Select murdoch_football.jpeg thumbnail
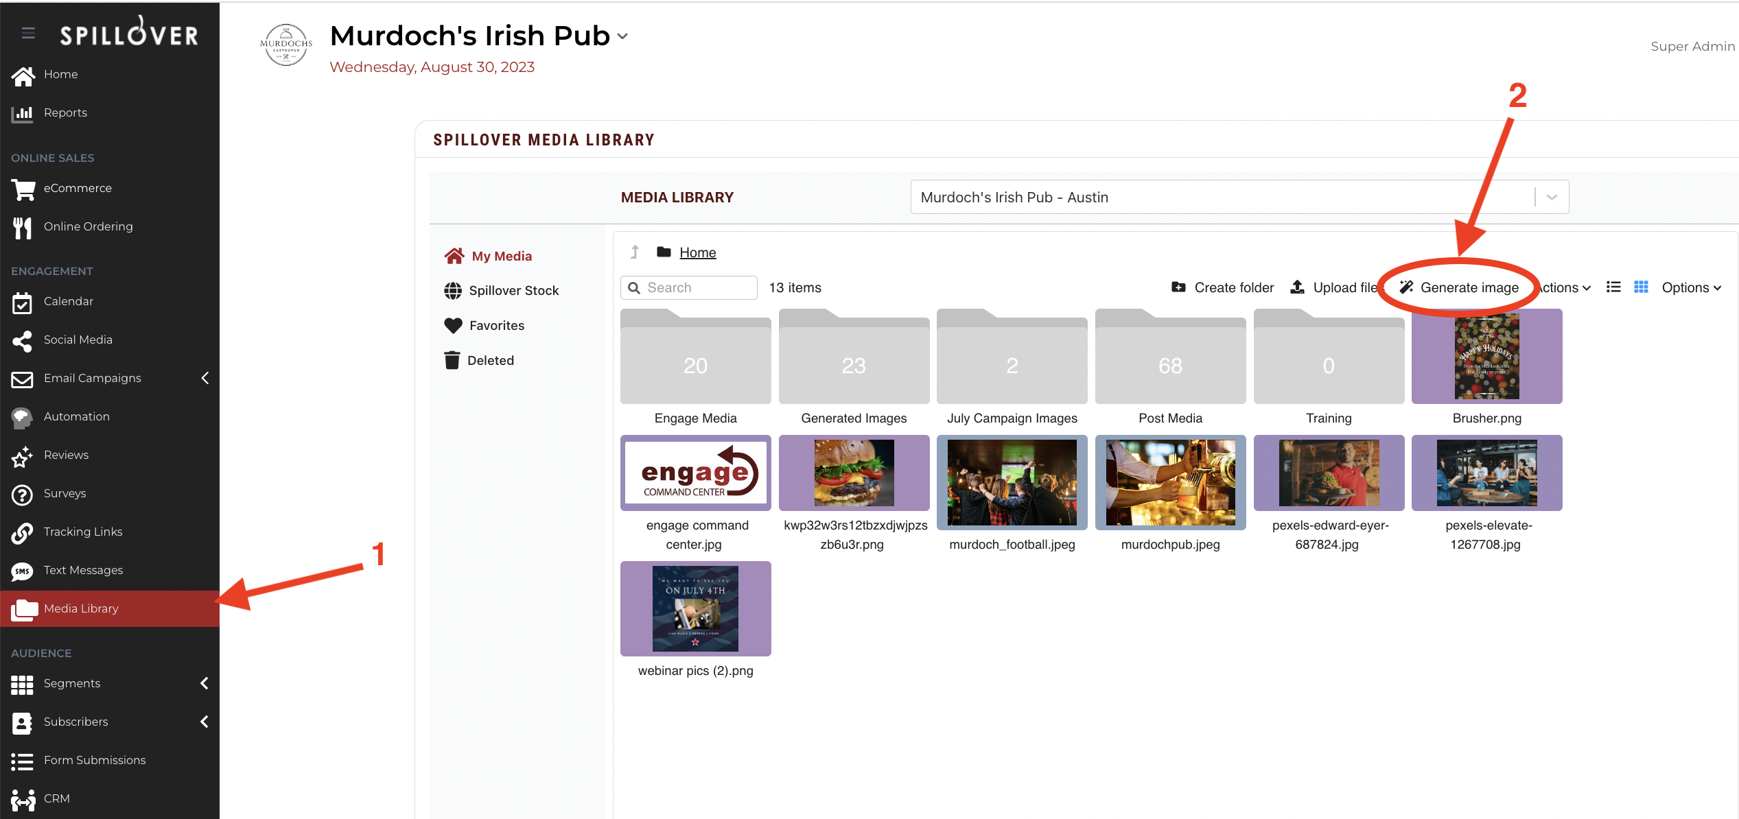This screenshot has height=819, width=1739. point(1012,482)
